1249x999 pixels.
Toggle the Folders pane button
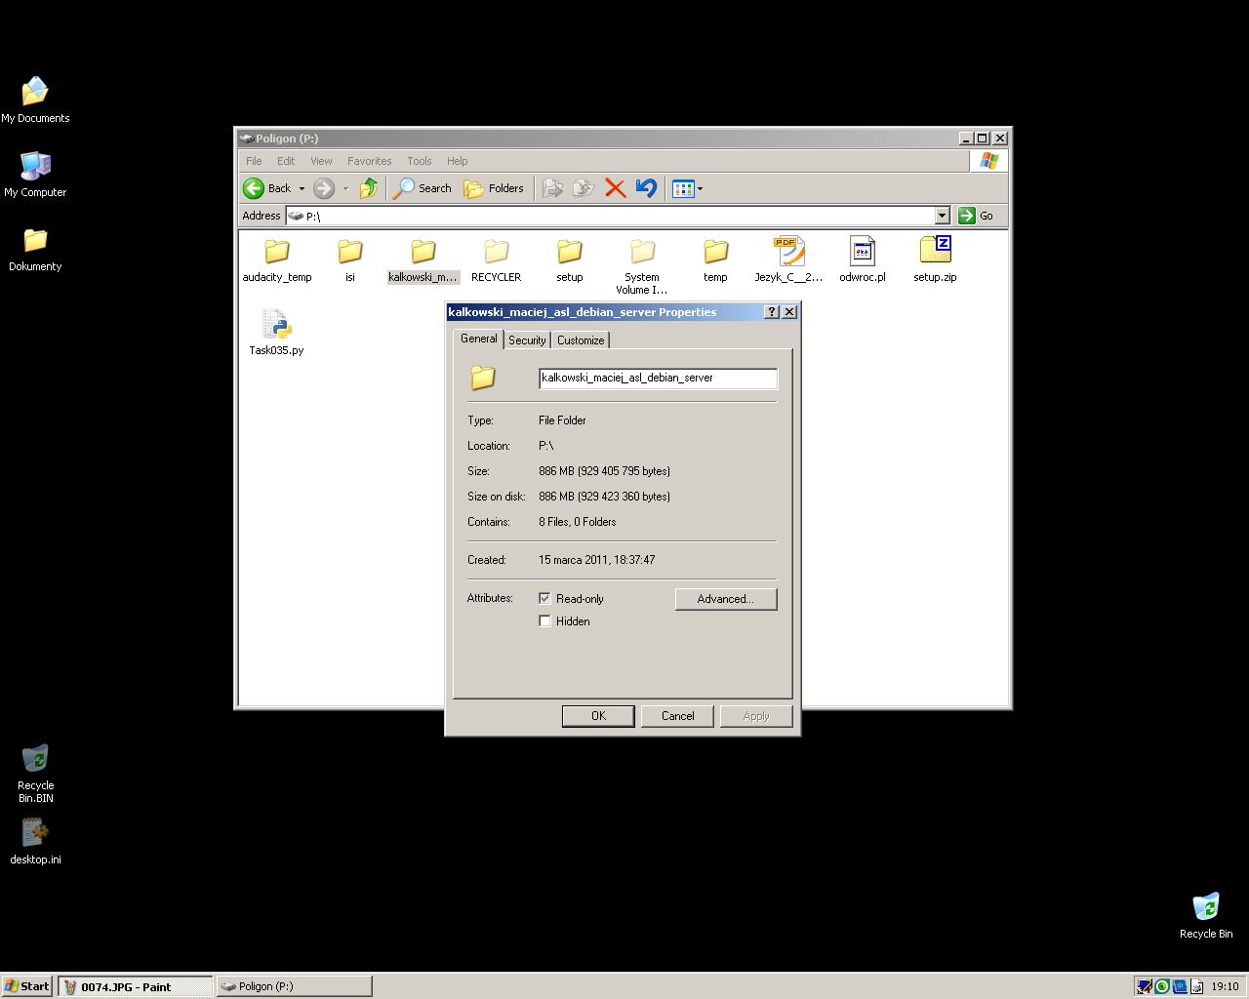pyautogui.click(x=494, y=188)
